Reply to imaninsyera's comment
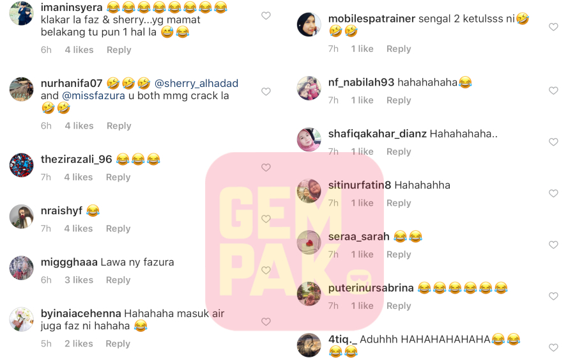 tap(119, 50)
